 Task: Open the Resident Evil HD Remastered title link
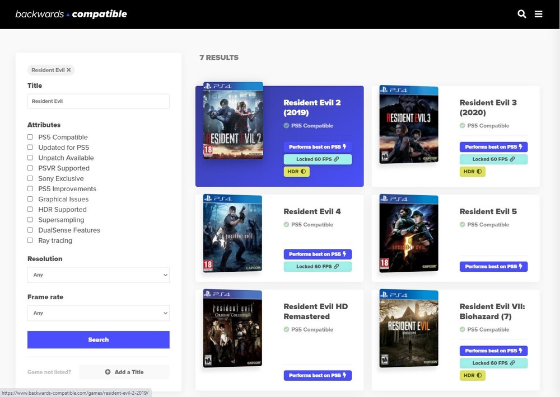click(x=315, y=311)
